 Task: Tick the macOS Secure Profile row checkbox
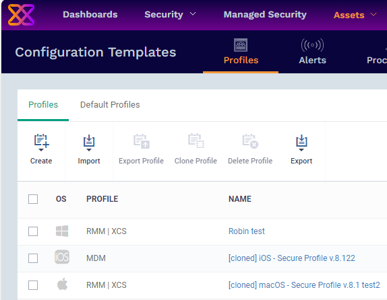click(33, 285)
